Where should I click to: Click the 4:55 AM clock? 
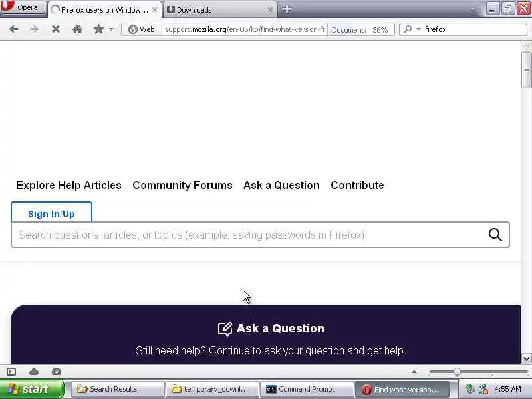click(507, 389)
